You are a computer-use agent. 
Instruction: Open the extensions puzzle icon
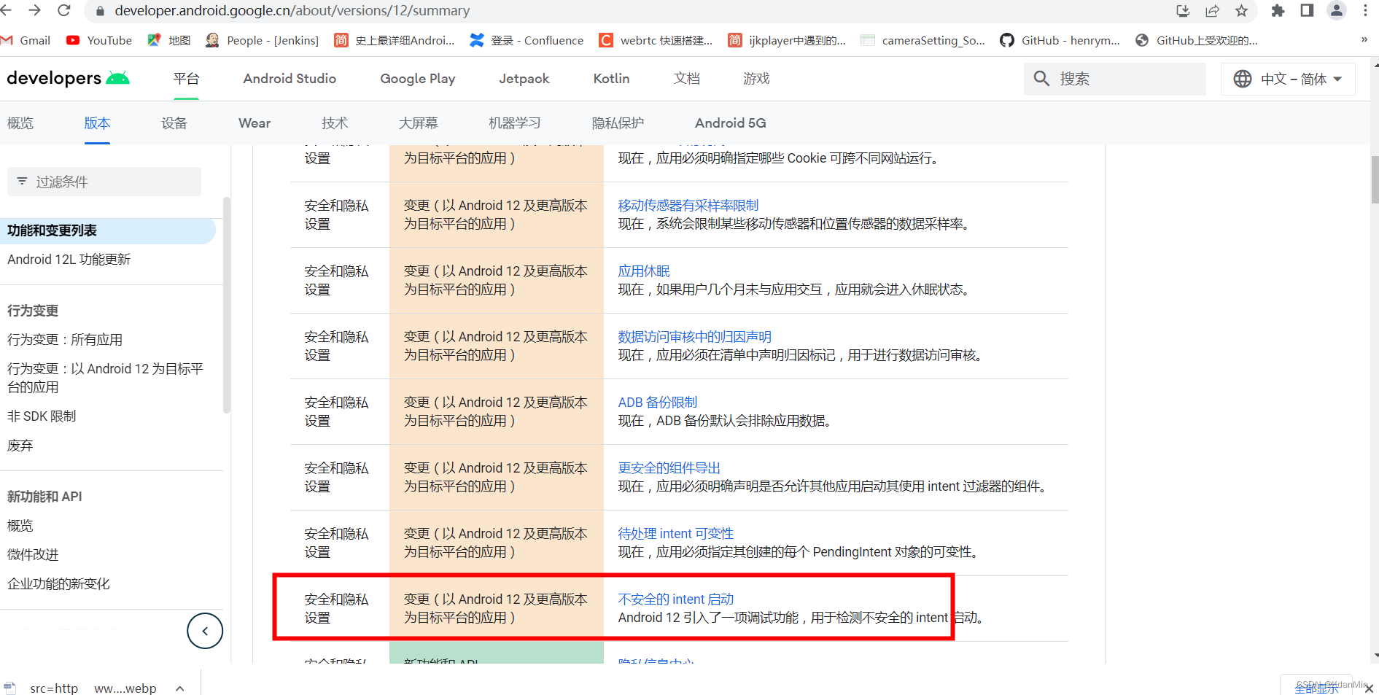click(x=1278, y=12)
